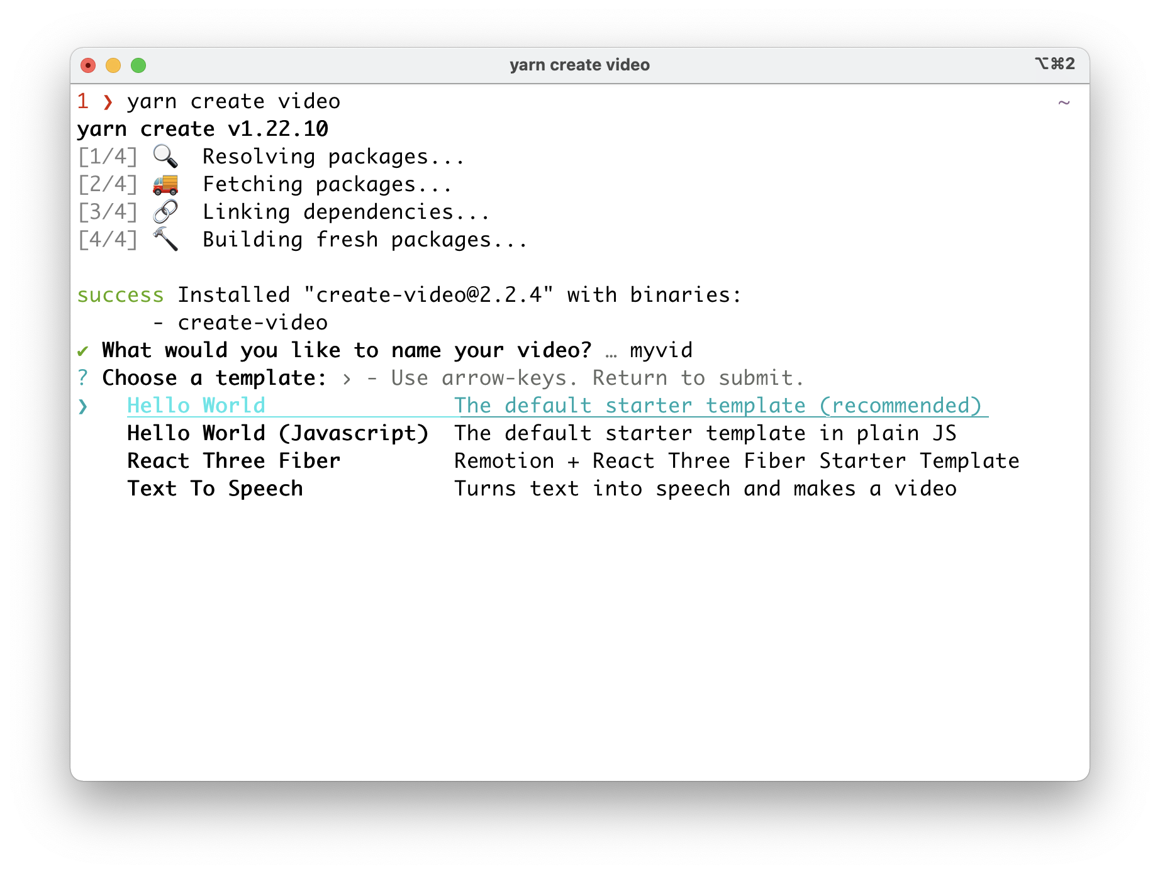Click the green zoom window button
The image size is (1160, 874).
pyautogui.click(x=138, y=65)
